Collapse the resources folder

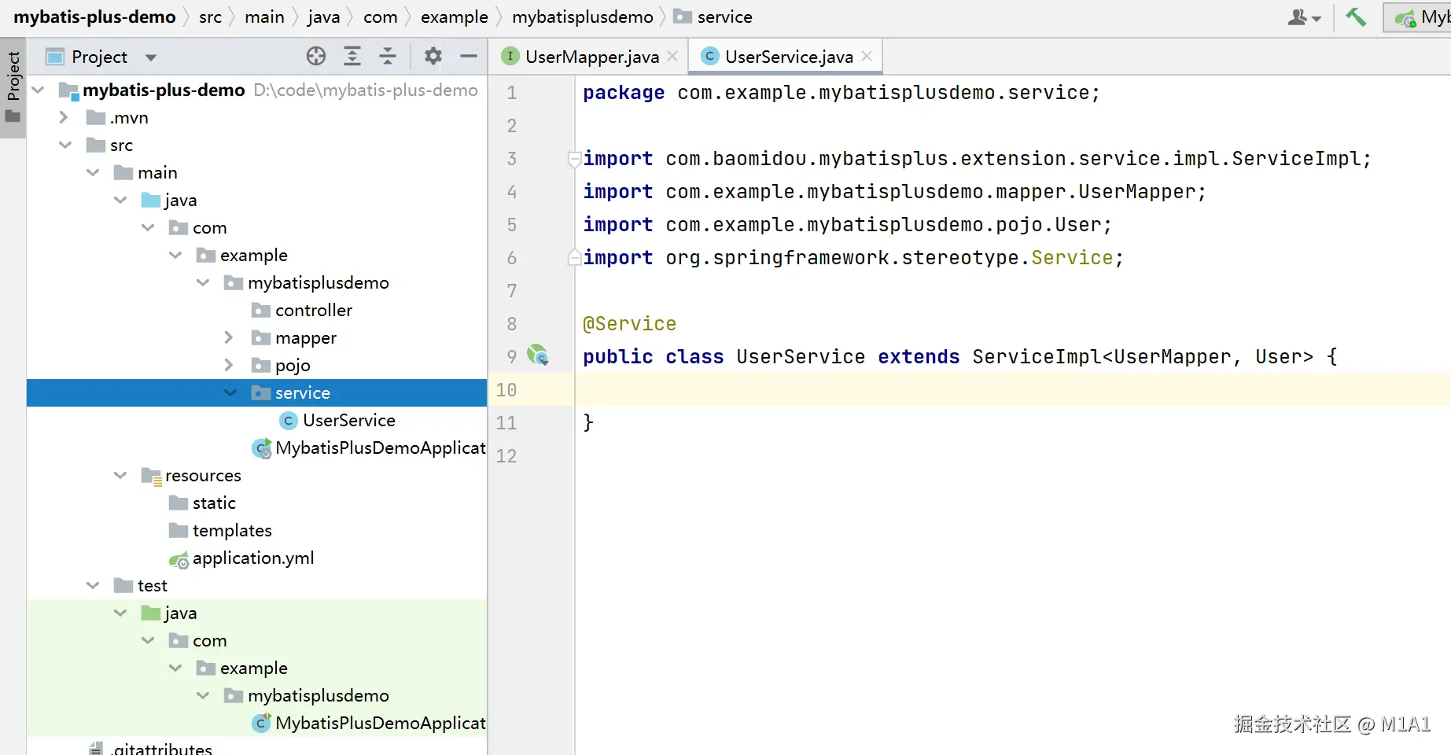120,475
